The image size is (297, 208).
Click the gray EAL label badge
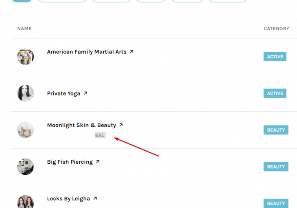(x=100, y=135)
